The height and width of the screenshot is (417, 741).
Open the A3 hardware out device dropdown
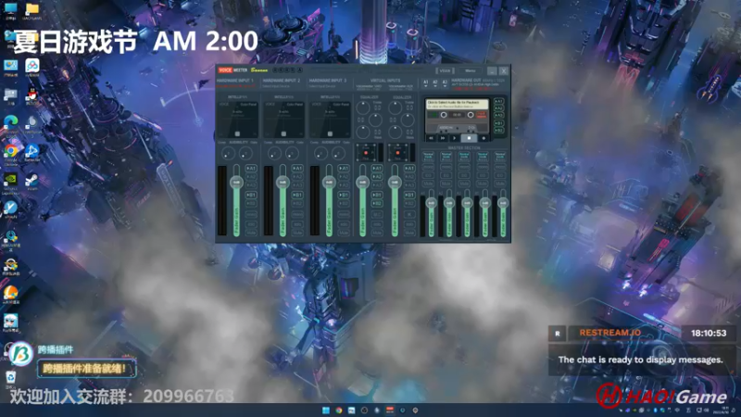point(445,83)
